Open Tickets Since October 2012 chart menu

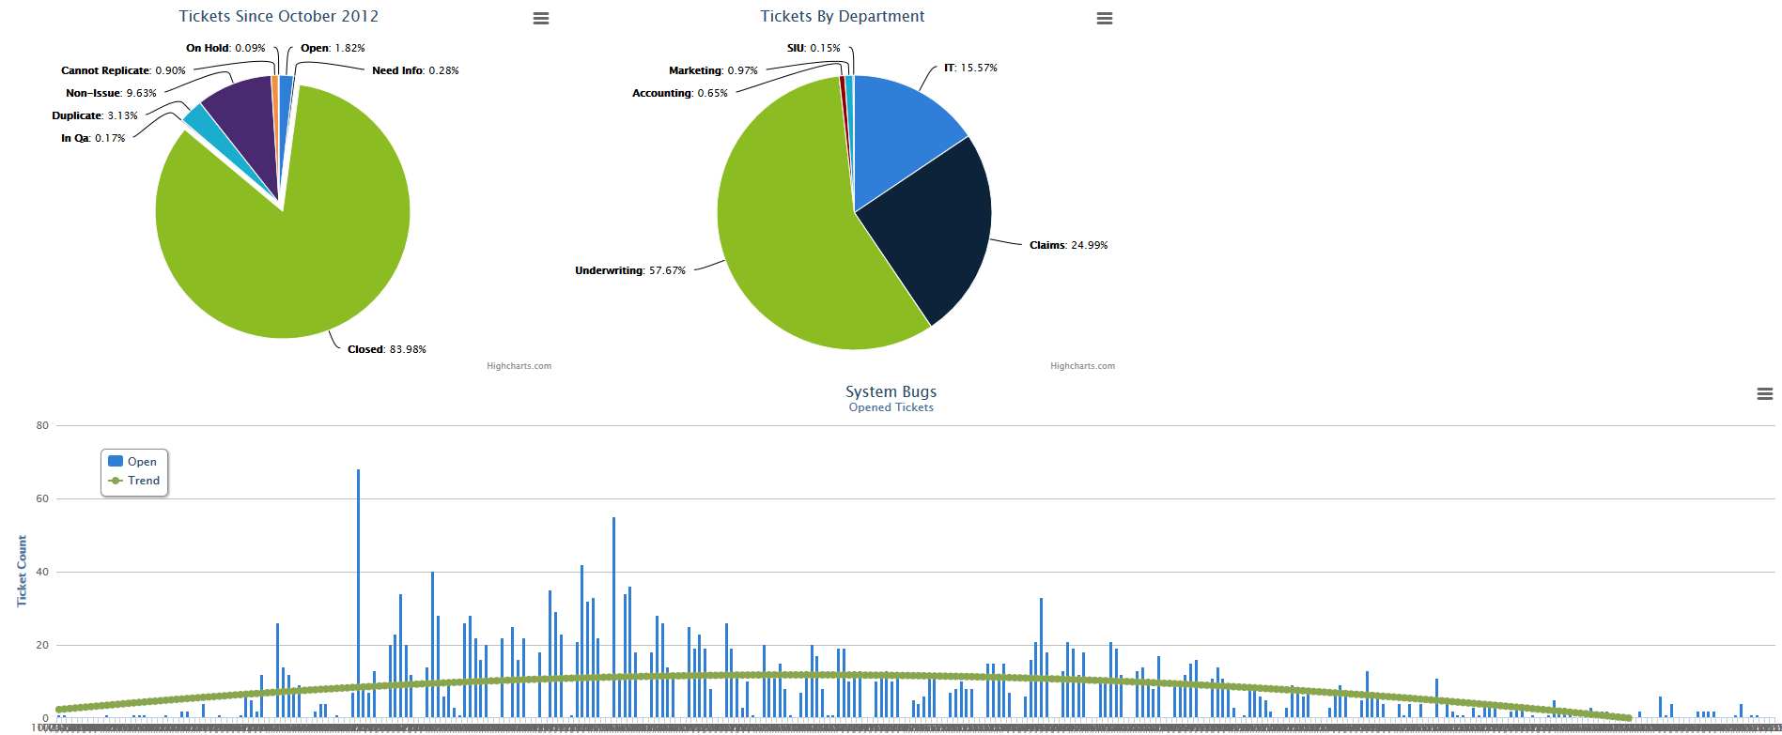click(541, 19)
